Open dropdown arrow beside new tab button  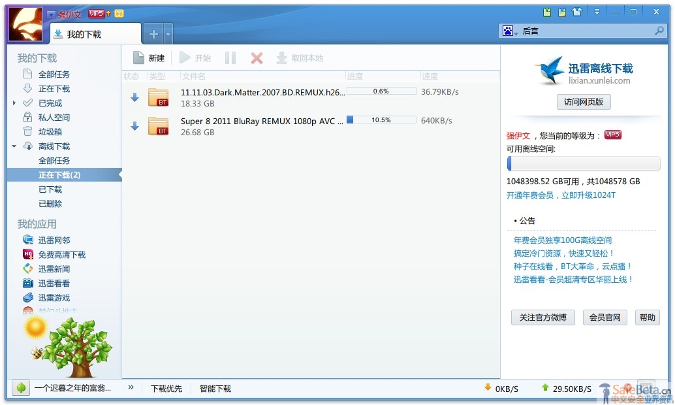click(168, 34)
